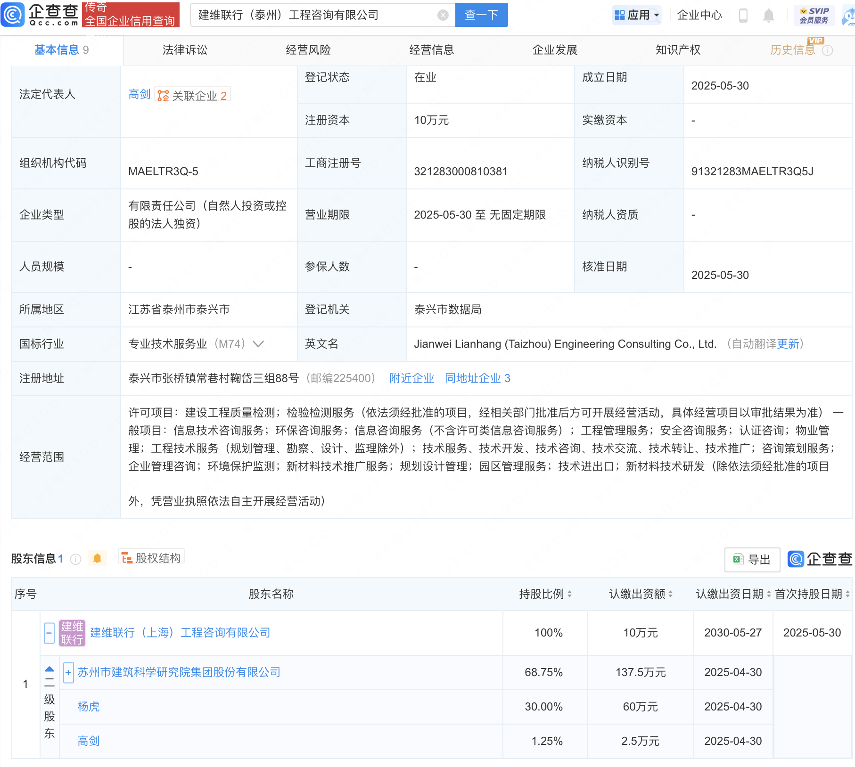Sort shareholders by 持股比例
This screenshot has width=855, height=767.
(569, 594)
